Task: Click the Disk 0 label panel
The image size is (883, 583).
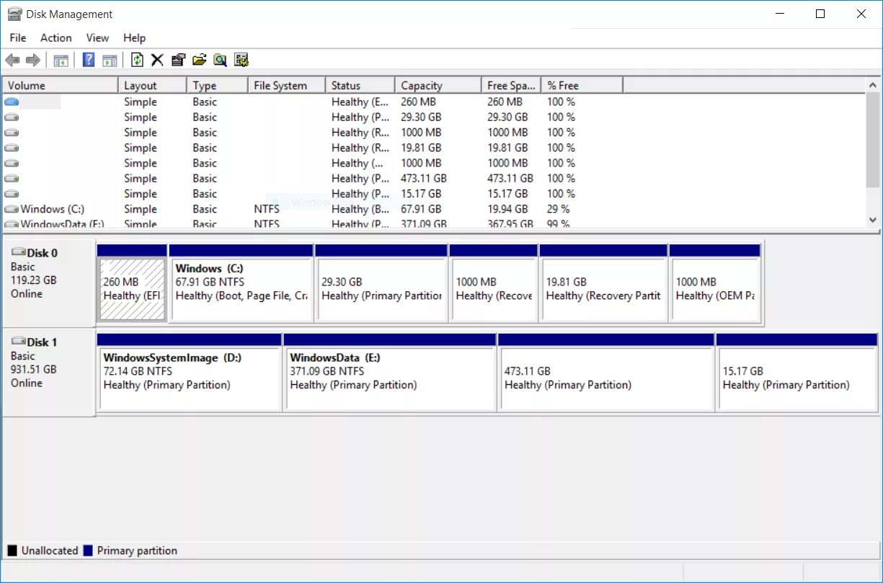Action: [49, 284]
